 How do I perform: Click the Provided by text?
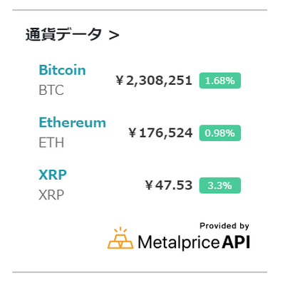224,226
